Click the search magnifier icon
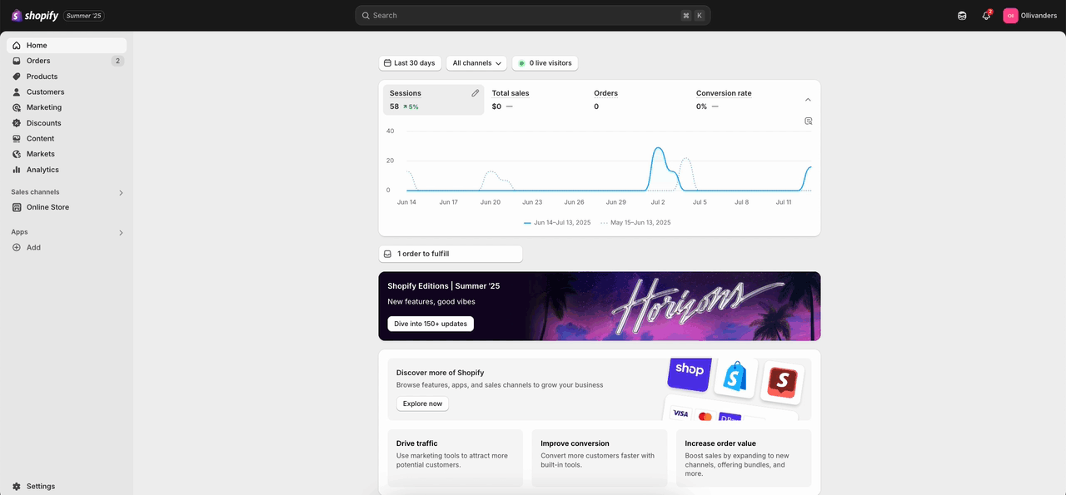This screenshot has height=495, width=1066. [x=366, y=15]
